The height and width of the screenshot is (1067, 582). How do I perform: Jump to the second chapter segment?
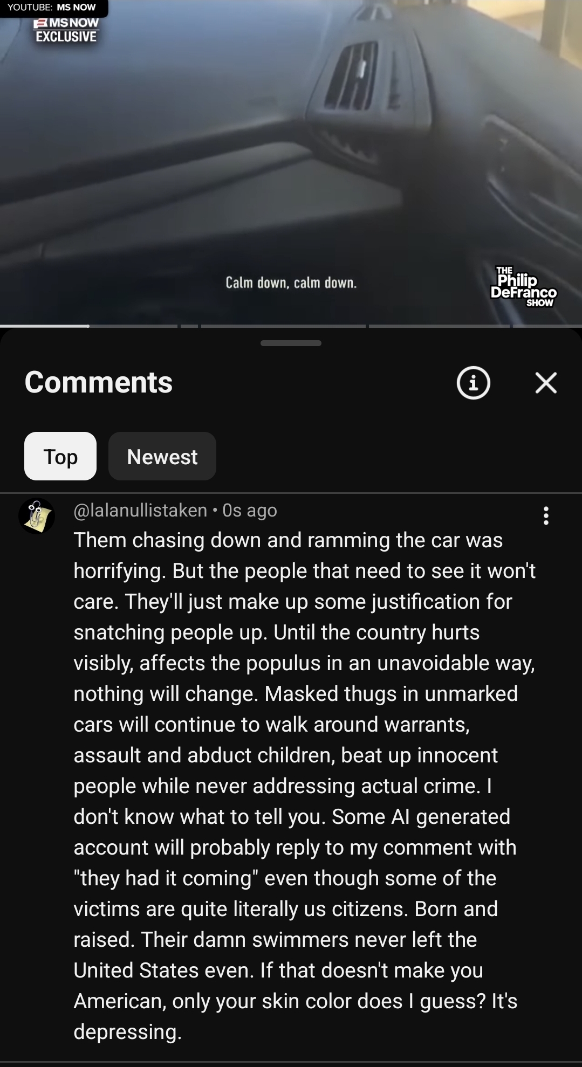pos(133,326)
